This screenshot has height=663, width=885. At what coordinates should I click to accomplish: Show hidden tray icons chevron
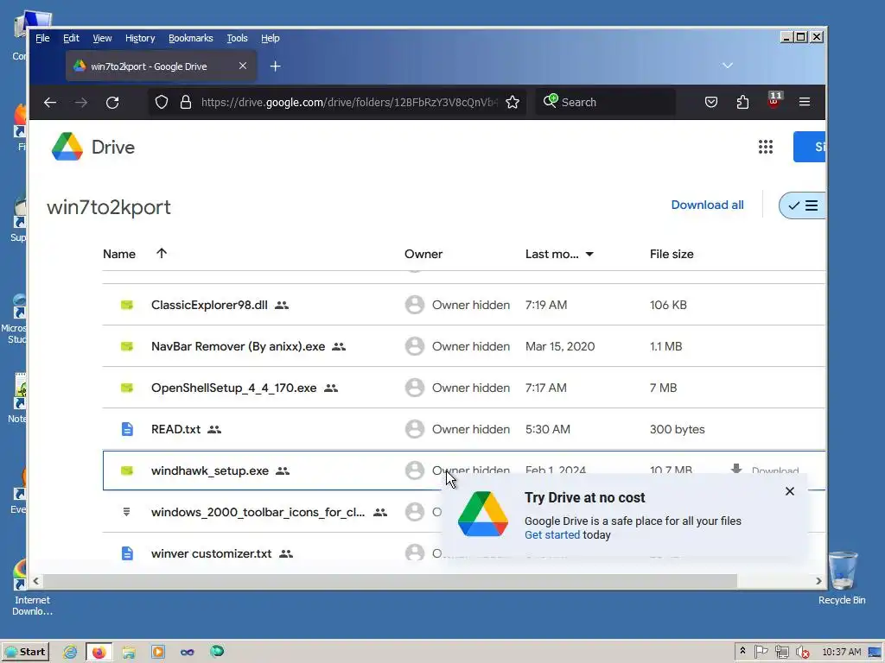click(742, 651)
